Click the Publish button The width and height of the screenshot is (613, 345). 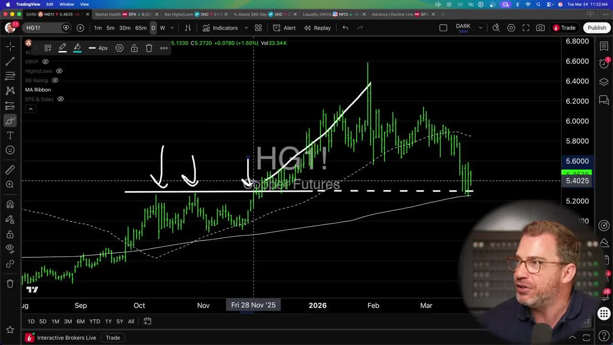[597, 28]
